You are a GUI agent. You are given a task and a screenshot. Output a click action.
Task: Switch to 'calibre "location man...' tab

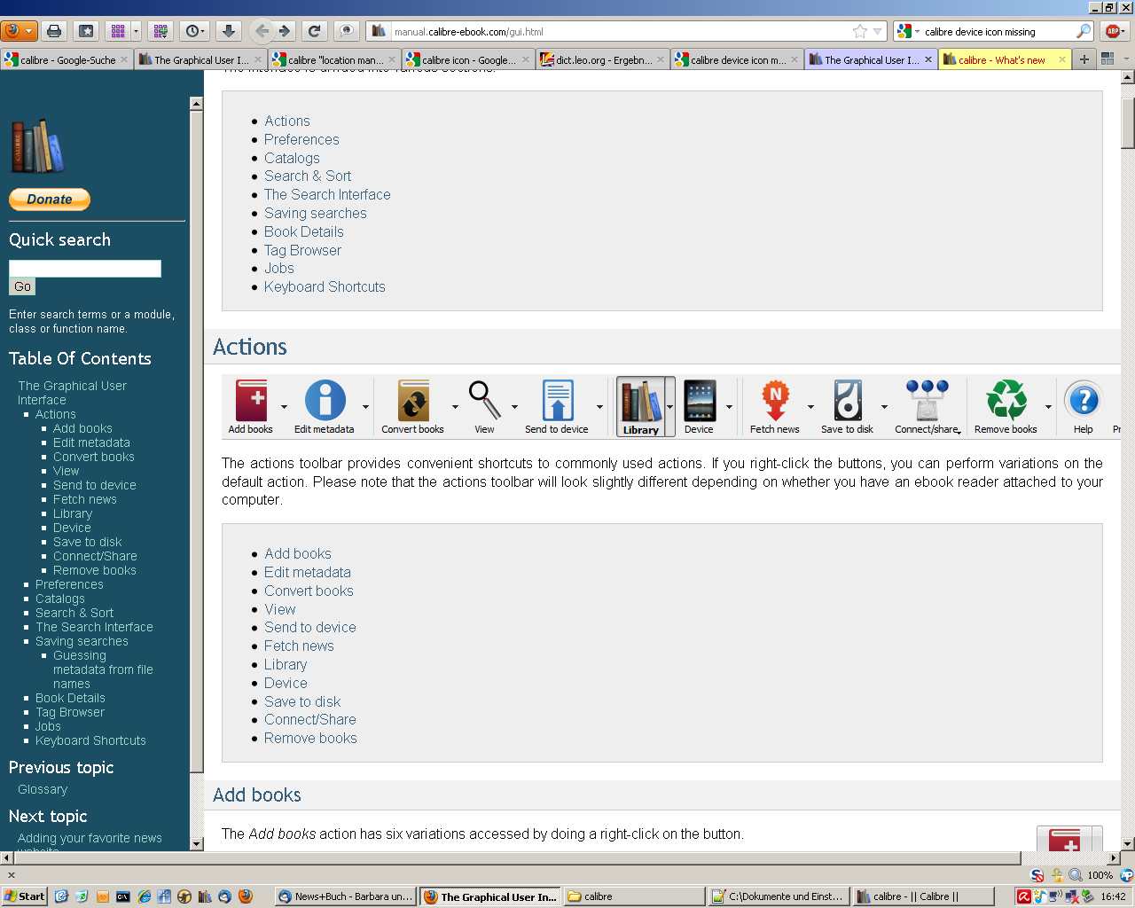coord(334,59)
